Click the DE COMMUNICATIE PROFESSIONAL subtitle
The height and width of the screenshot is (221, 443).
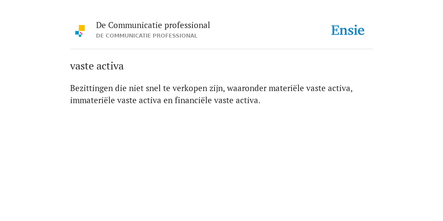(147, 36)
